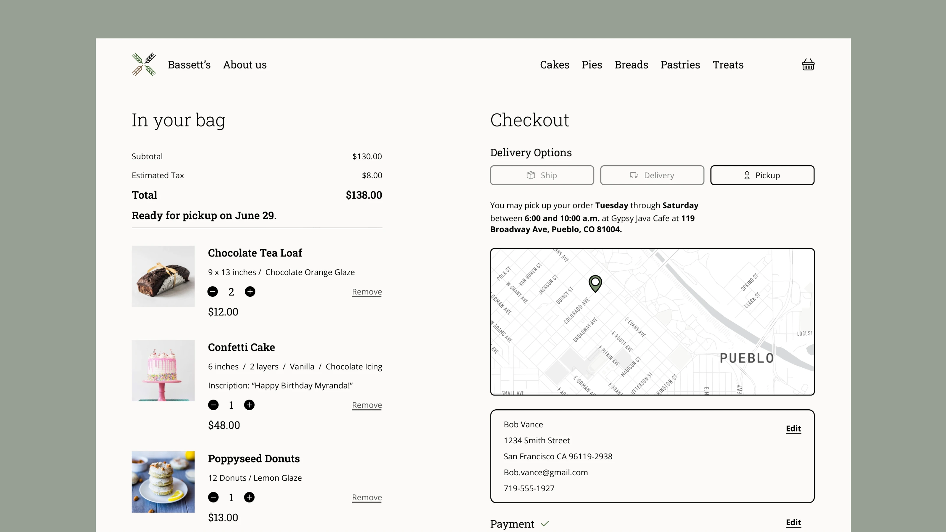The image size is (946, 532).
Task: Click the map location pin marker
Action: pyautogui.click(x=595, y=283)
